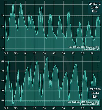Screen dimensions: 102x110
Task: Click date 8.6. in the temperature tooltip
Action: click(x=95, y=11)
